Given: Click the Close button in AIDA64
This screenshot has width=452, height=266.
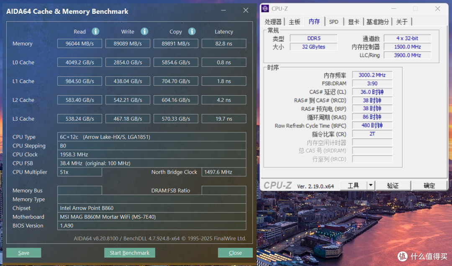Looking at the screenshot, I should point(235,253).
